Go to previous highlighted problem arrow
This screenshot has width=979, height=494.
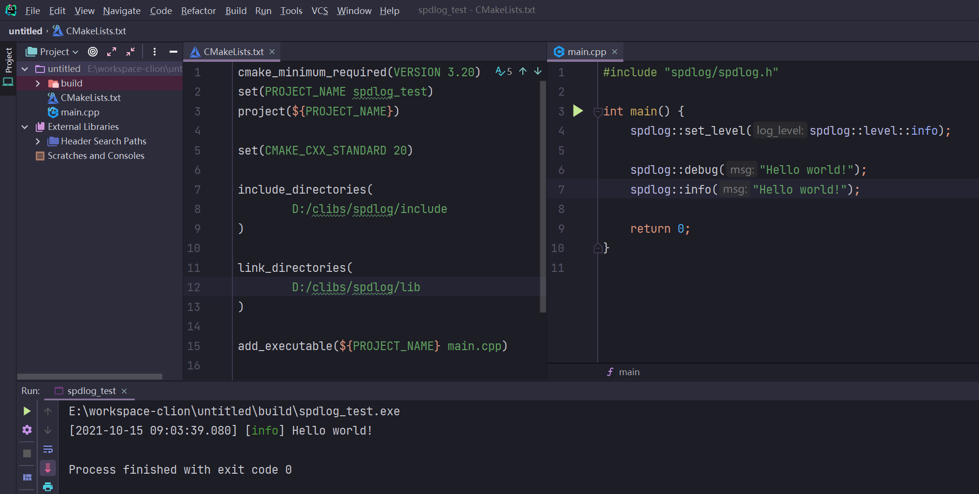pos(523,71)
